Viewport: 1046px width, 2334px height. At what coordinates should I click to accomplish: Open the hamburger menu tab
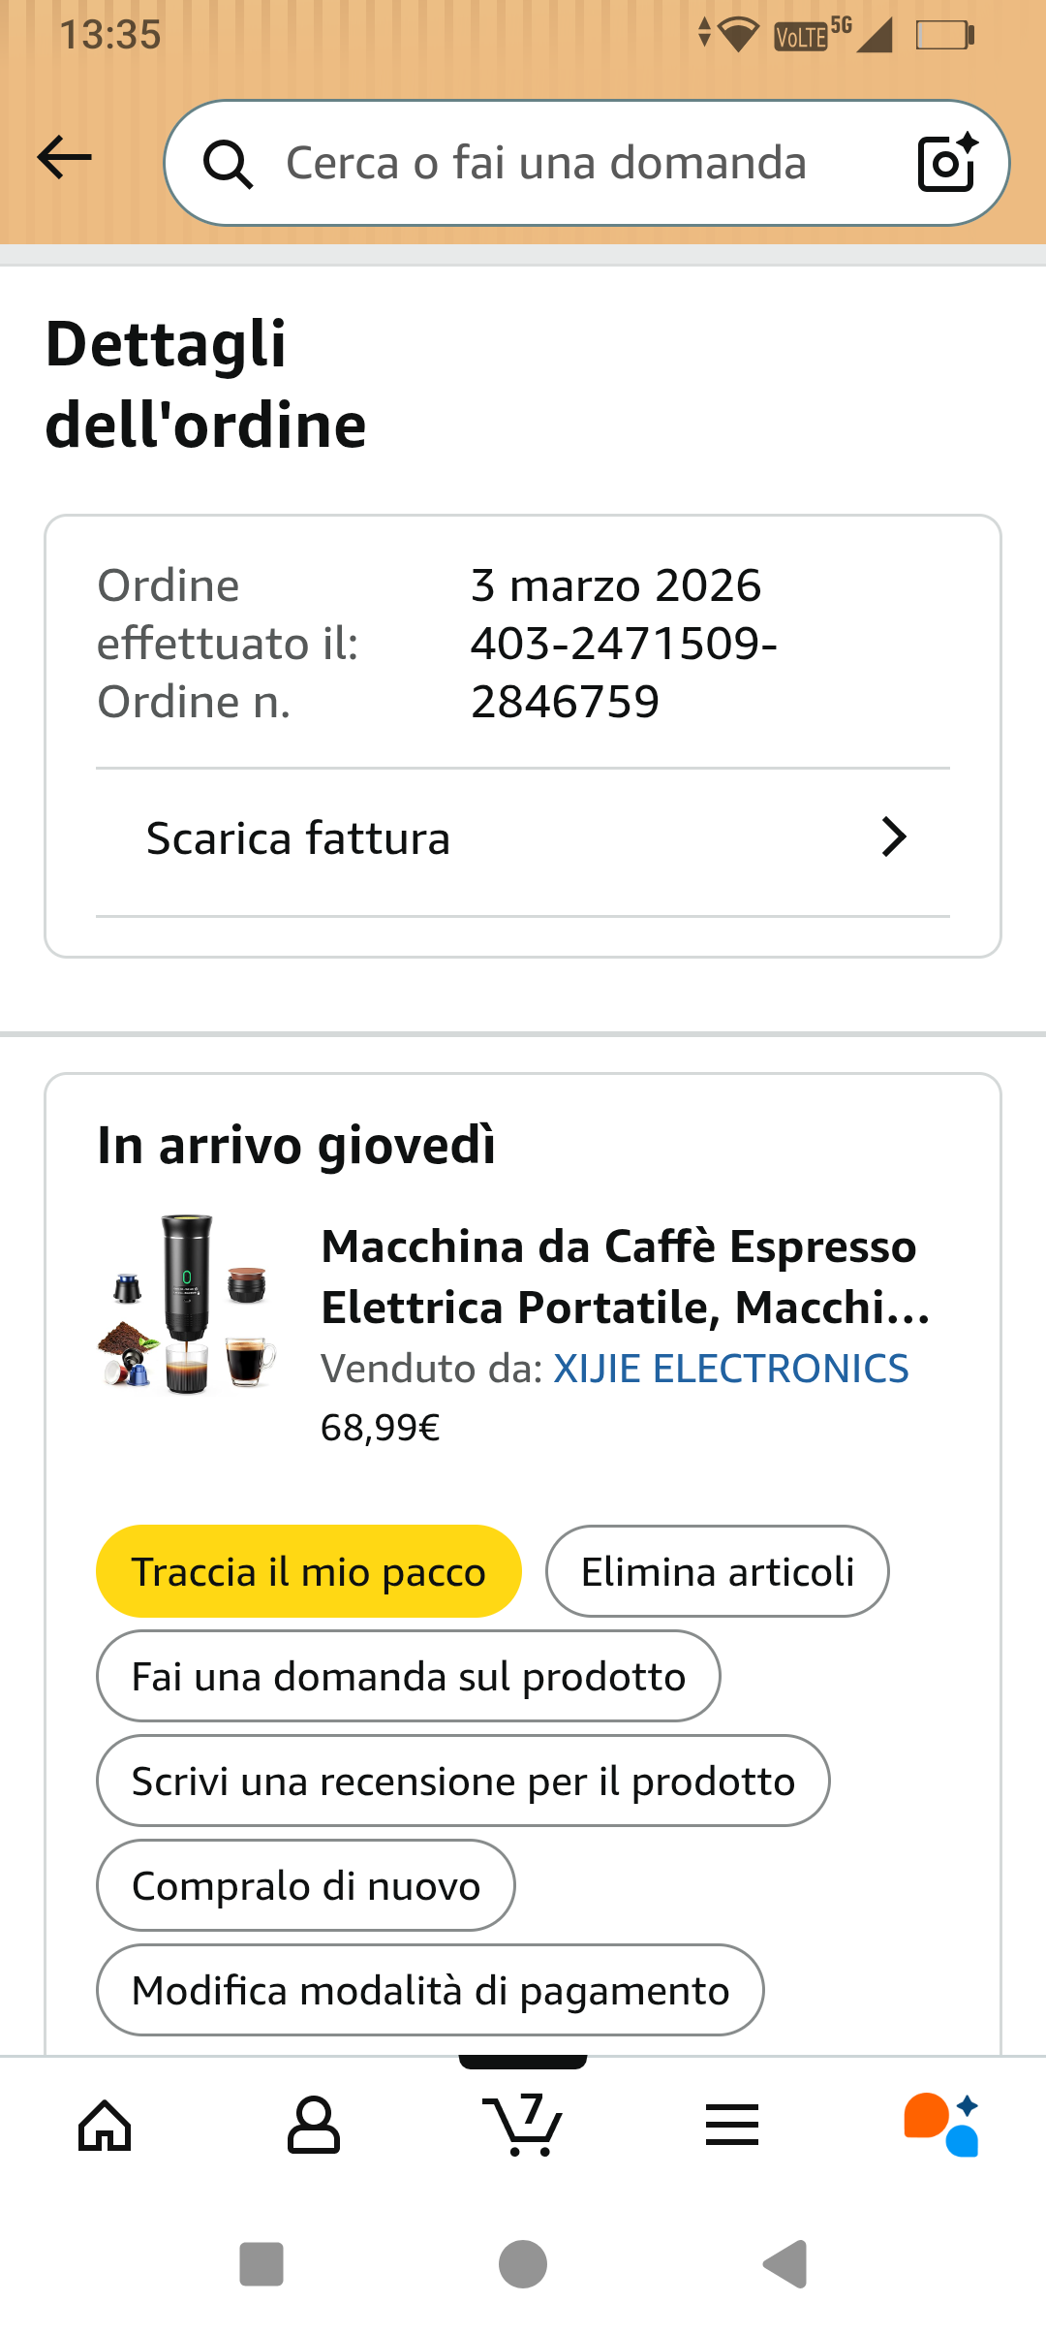732,2127
